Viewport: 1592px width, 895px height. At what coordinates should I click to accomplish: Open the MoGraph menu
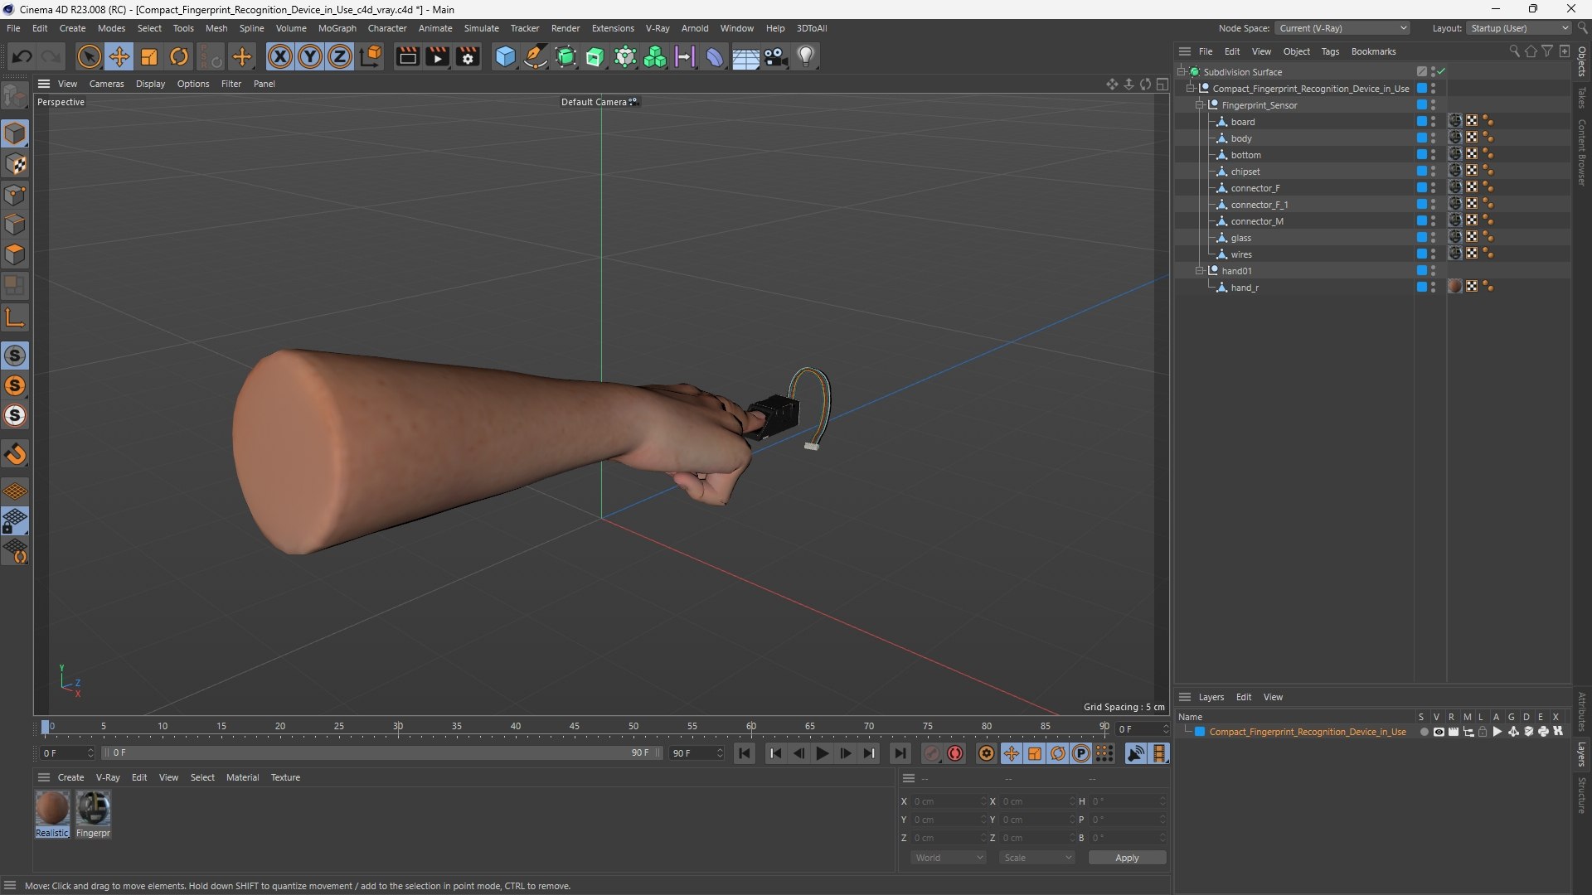337,28
